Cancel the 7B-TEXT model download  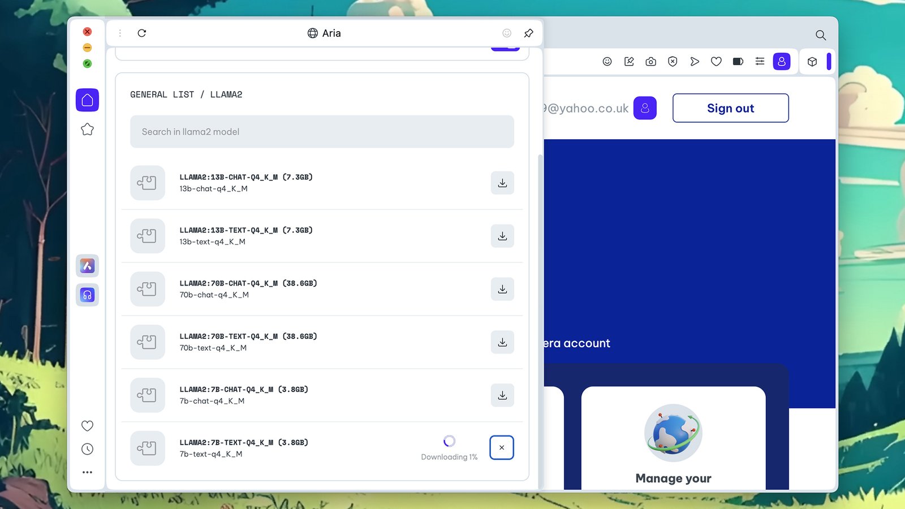click(x=502, y=447)
